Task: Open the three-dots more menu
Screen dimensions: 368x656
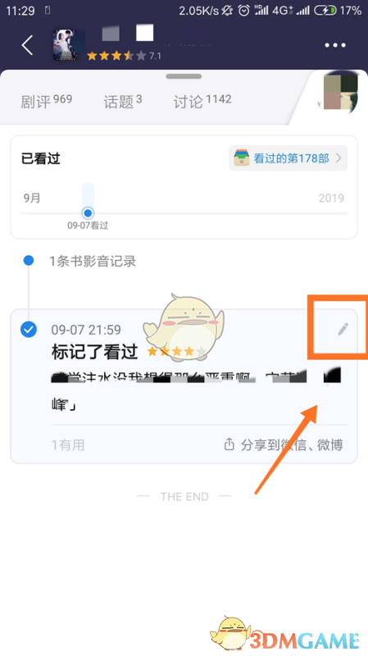Action: click(x=335, y=45)
